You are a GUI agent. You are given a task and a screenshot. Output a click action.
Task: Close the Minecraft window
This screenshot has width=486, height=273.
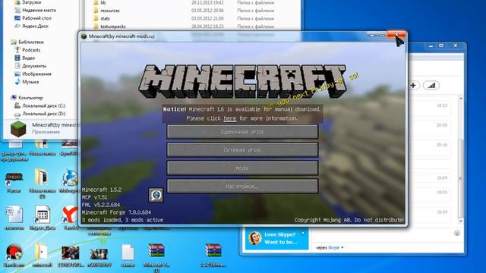pos(396,35)
